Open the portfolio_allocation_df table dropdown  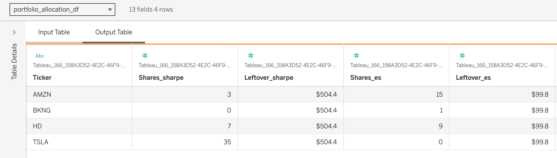click(x=62, y=10)
